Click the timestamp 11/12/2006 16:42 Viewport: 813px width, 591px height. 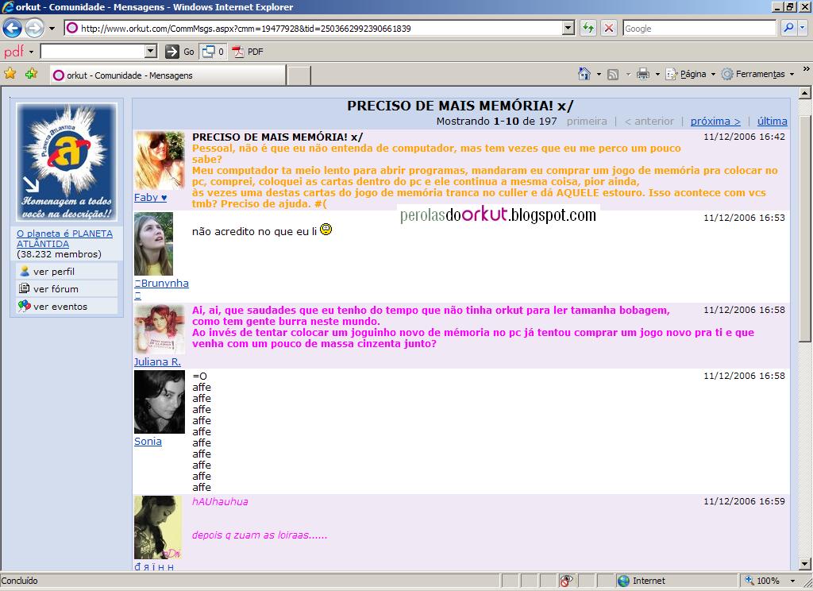click(x=744, y=137)
